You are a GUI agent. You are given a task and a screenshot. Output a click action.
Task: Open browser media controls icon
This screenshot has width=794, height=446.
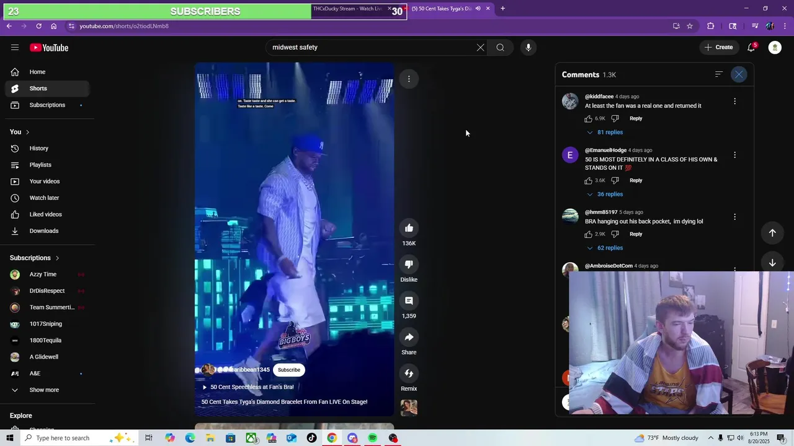(755, 26)
